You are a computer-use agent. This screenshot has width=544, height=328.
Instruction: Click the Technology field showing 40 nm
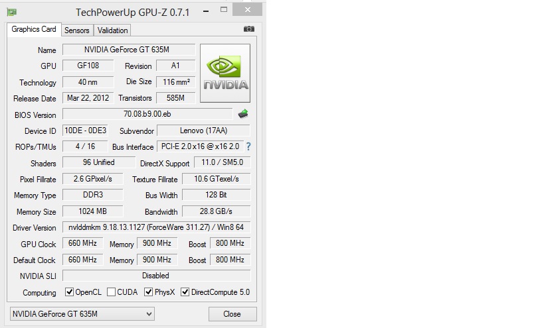click(88, 82)
